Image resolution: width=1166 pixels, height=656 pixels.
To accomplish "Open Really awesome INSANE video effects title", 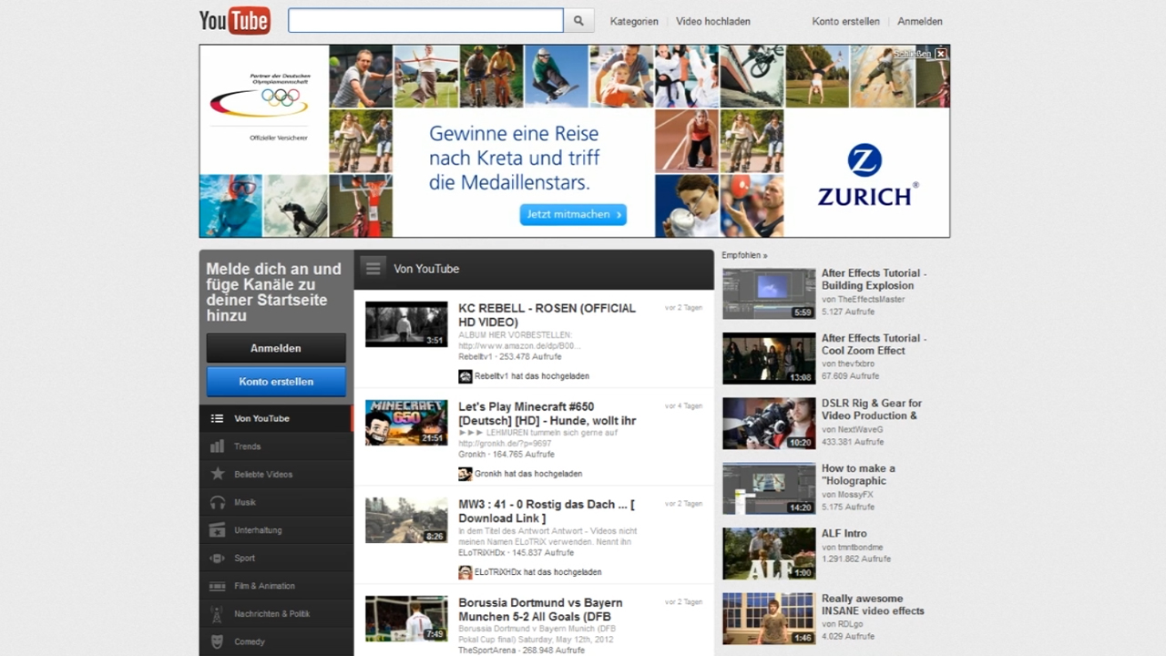I will [873, 605].
